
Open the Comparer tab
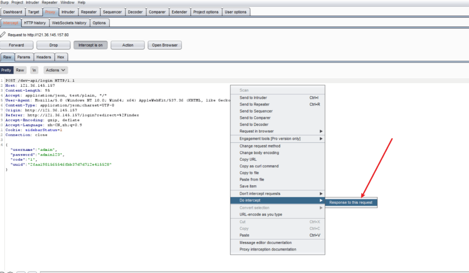coord(157,12)
